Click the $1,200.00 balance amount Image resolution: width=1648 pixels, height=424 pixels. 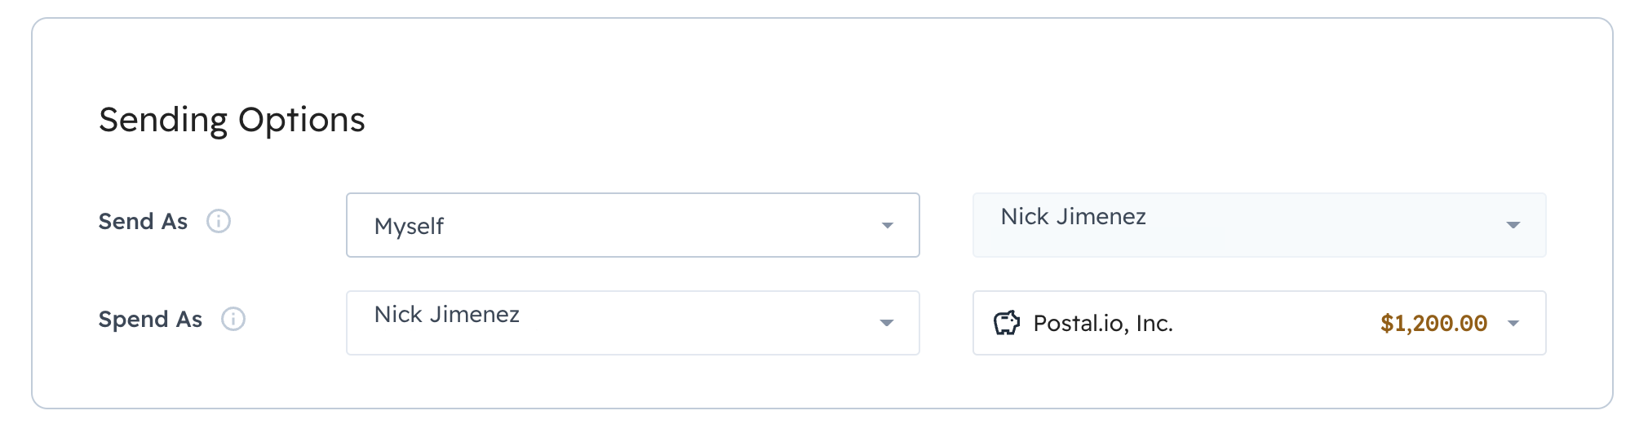click(x=1433, y=324)
